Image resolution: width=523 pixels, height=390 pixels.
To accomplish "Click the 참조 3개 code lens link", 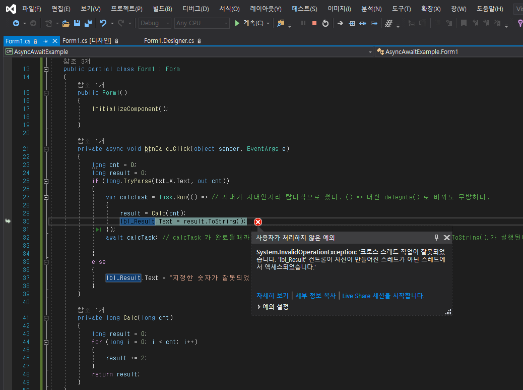I will point(77,61).
